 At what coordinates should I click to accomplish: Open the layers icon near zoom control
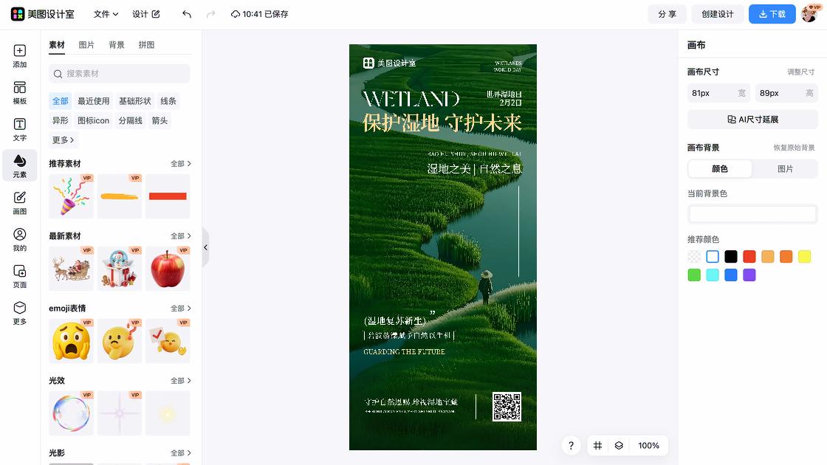click(x=619, y=446)
